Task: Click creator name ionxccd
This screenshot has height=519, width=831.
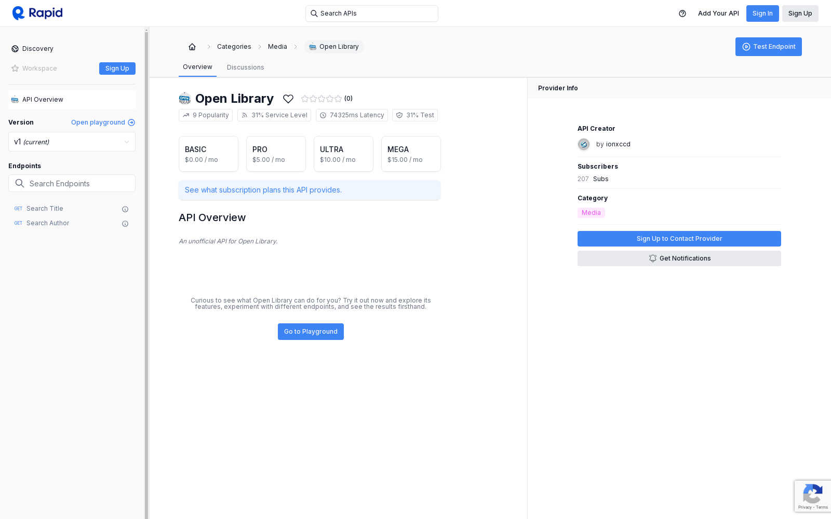Action: [618, 144]
